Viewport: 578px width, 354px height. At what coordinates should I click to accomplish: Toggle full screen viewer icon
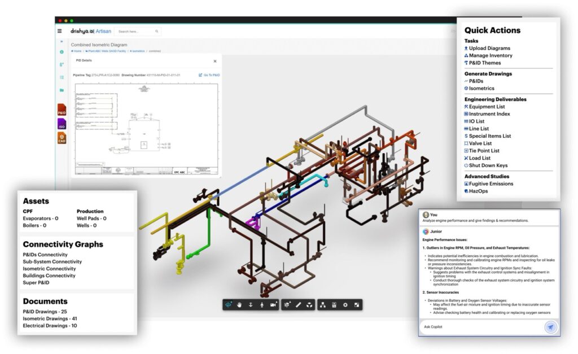357,305
